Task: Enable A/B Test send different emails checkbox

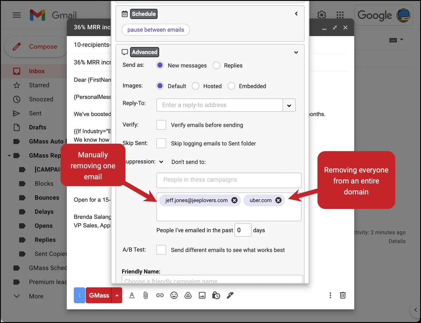Action: [x=161, y=250]
